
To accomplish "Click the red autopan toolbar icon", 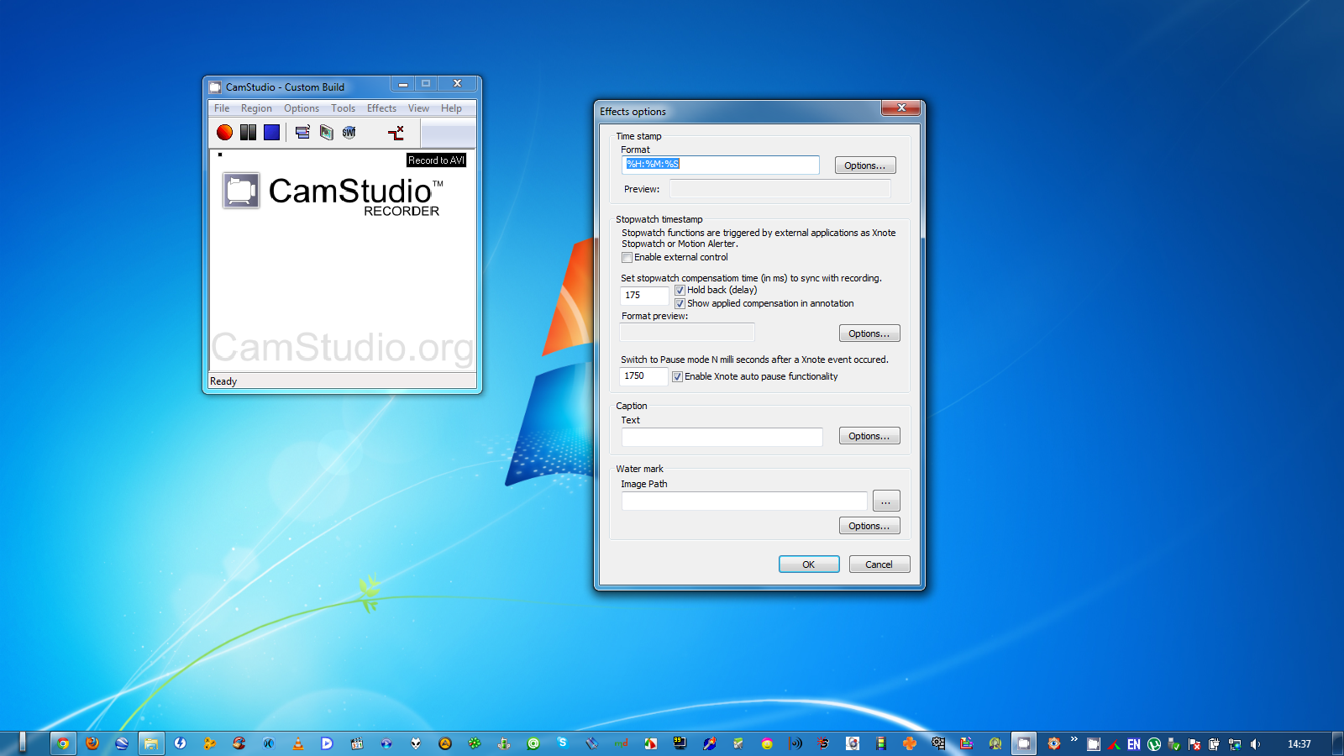I will coord(396,133).
